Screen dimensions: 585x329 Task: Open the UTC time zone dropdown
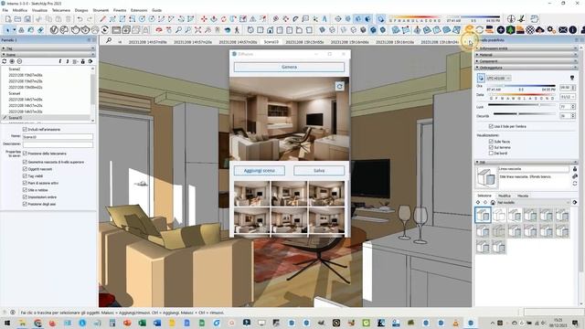point(499,78)
